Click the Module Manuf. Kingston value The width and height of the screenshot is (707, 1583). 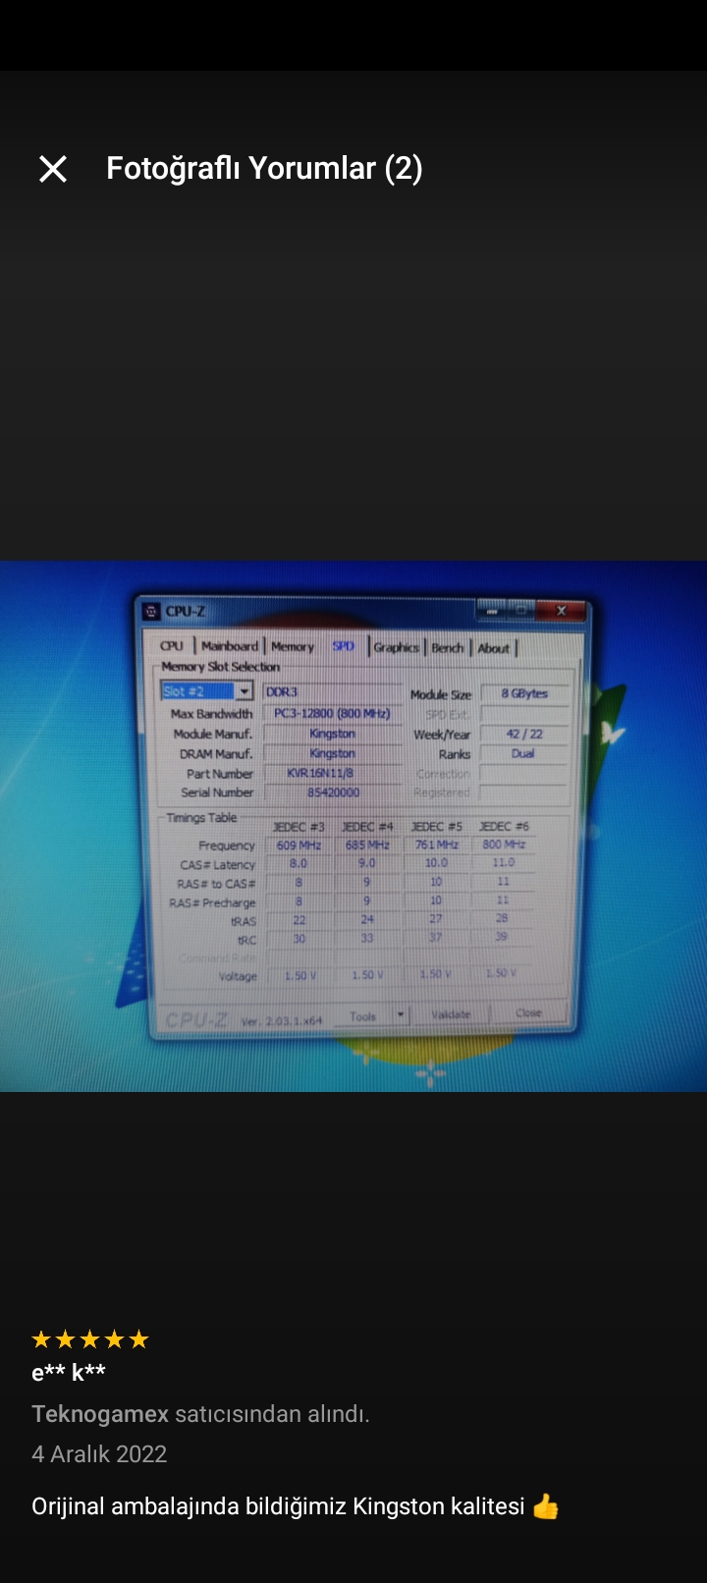pos(332,734)
